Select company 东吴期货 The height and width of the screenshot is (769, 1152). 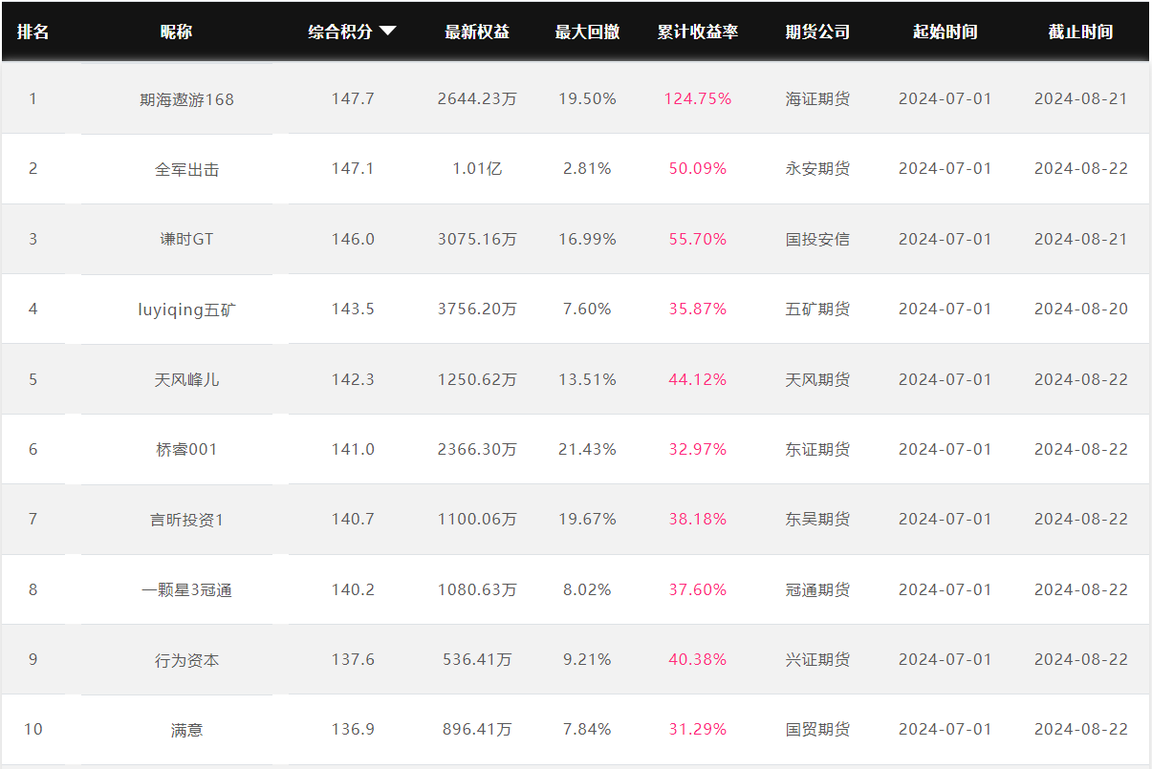817,519
